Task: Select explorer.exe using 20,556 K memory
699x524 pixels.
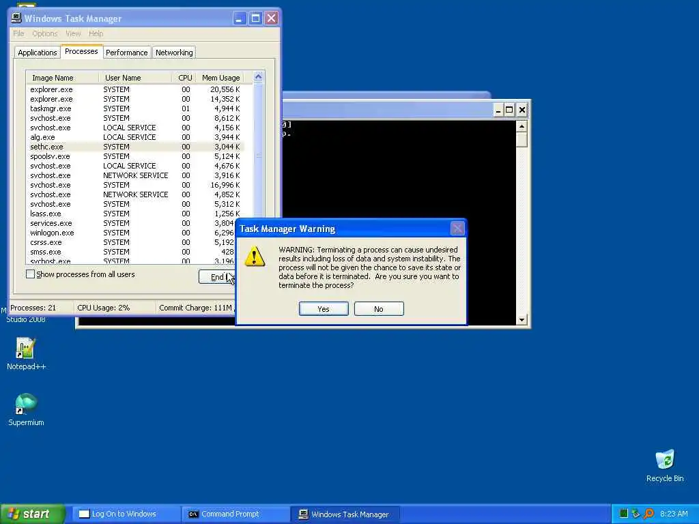Action: pos(135,89)
